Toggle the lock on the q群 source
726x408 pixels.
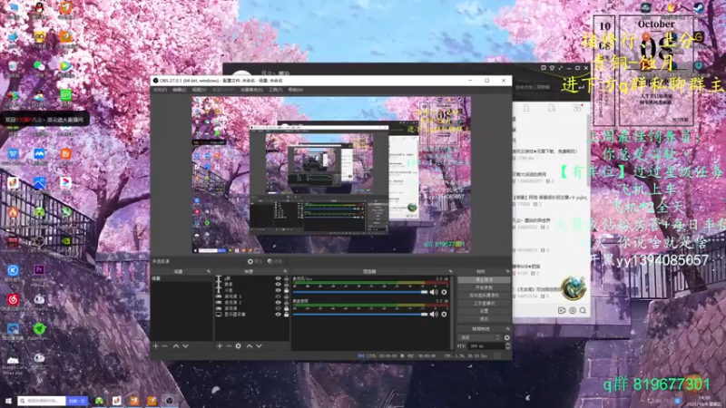click(x=286, y=278)
